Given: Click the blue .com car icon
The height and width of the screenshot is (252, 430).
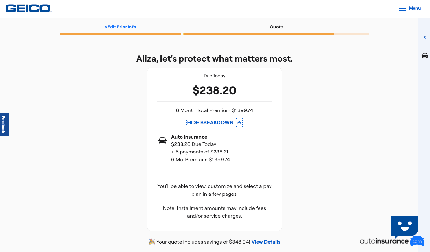Looking at the screenshot, I should tap(417, 241).
